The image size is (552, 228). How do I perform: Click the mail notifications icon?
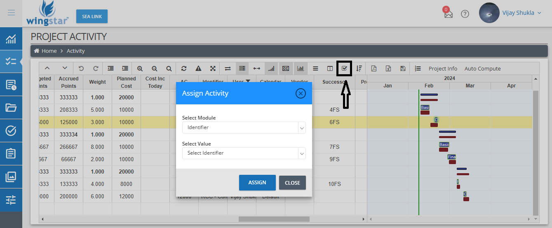click(x=448, y=14)
